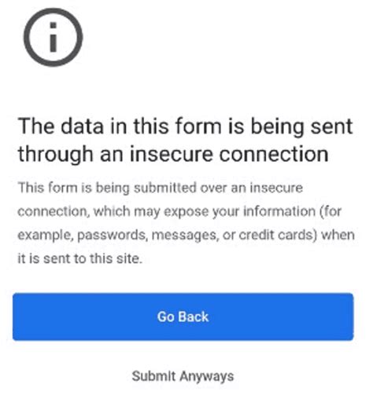
Task: Click the 'connection, which may expose' line
Action: (x=179, y=212)
